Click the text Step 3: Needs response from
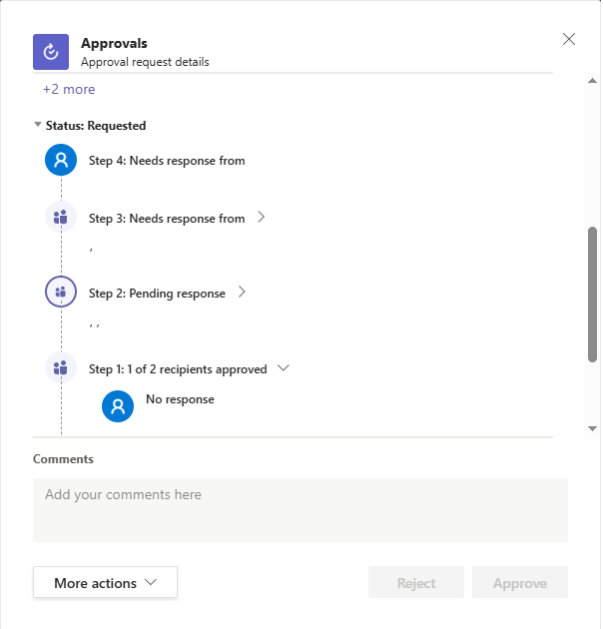 (x=168, y=219)
